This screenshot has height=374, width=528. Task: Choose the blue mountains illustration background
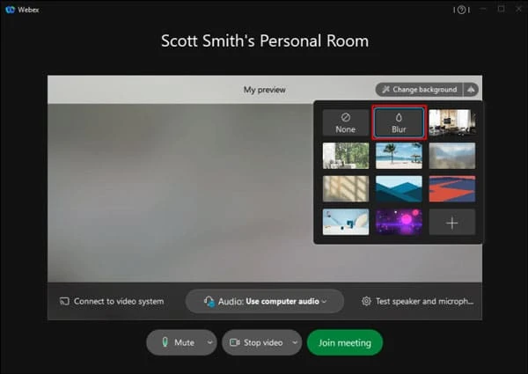[399, 189]
